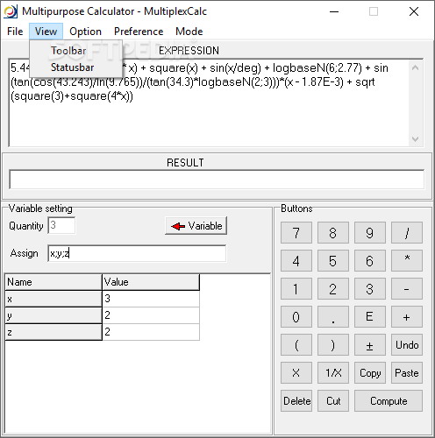Close the MultiplexCalc window
The image size is (435, 438).
click(414, 11)
